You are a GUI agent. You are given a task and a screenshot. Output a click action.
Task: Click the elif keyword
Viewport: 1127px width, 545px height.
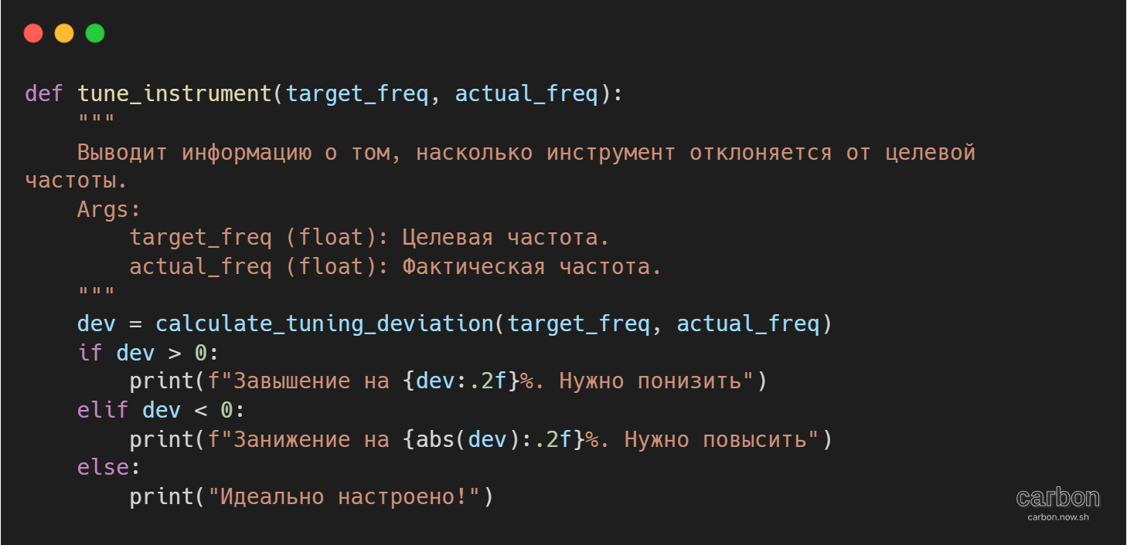103,411
